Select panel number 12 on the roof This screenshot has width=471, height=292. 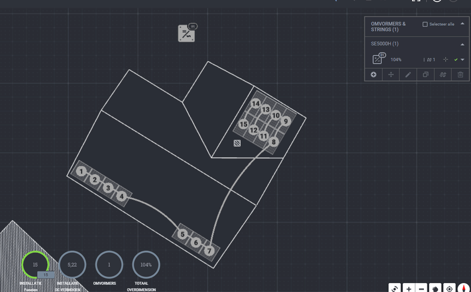click(254, 130)
